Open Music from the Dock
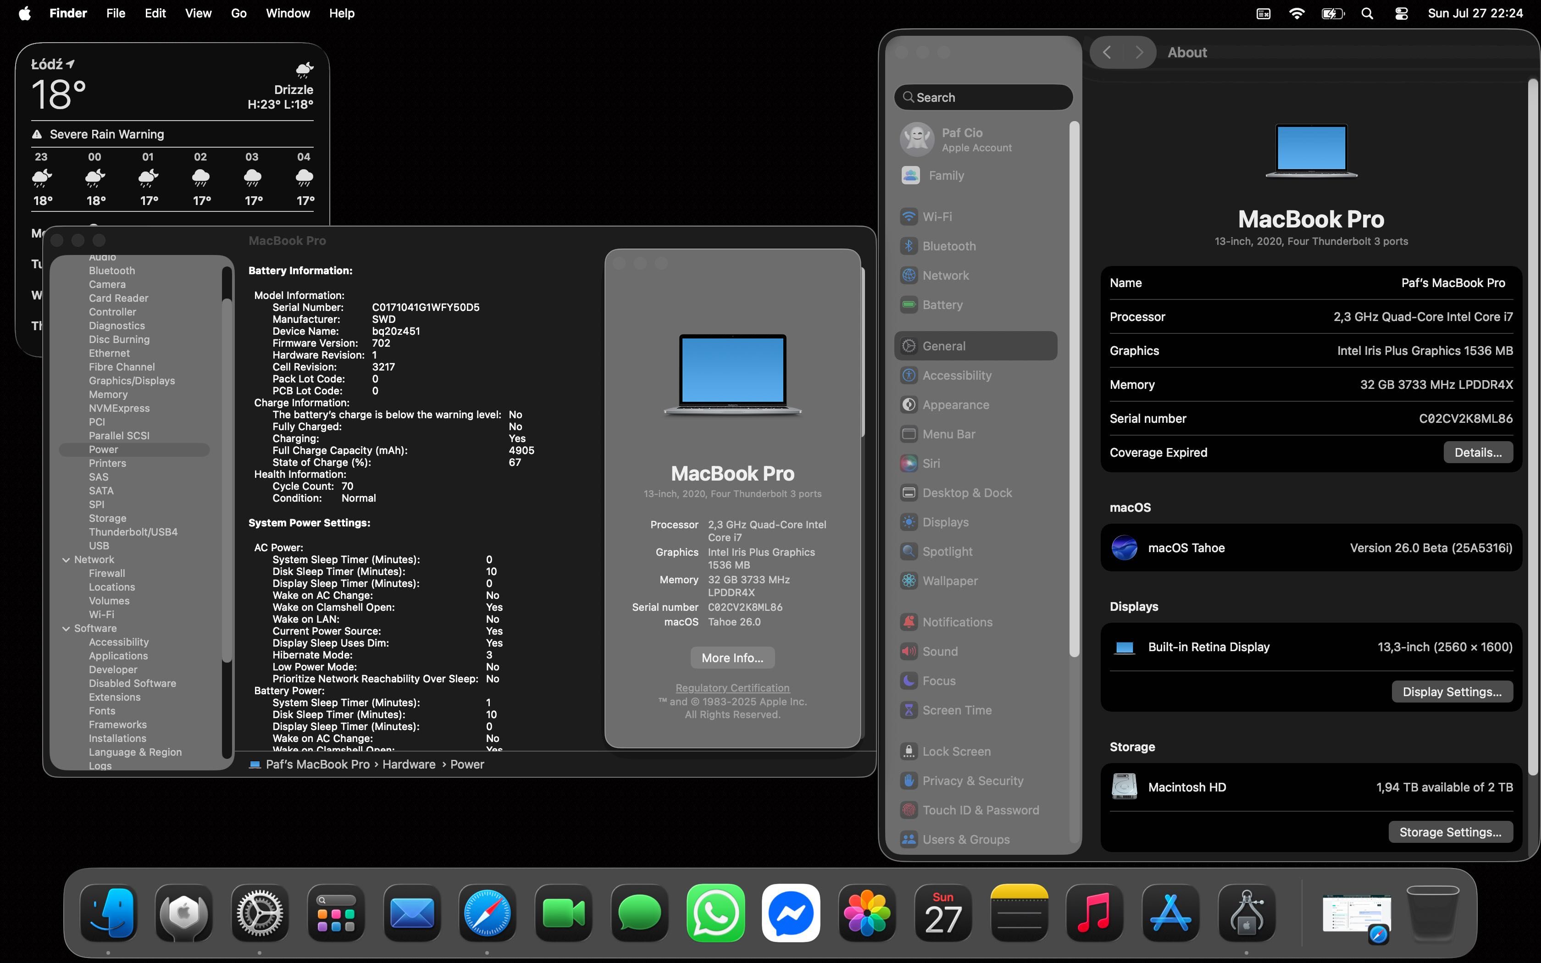The height and width of the screenshot is (963, 1541). point(1095,913)
